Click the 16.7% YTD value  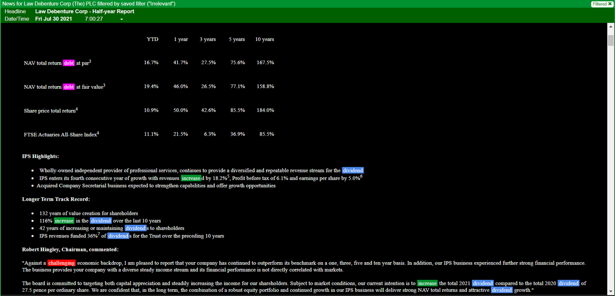(151, 63)
